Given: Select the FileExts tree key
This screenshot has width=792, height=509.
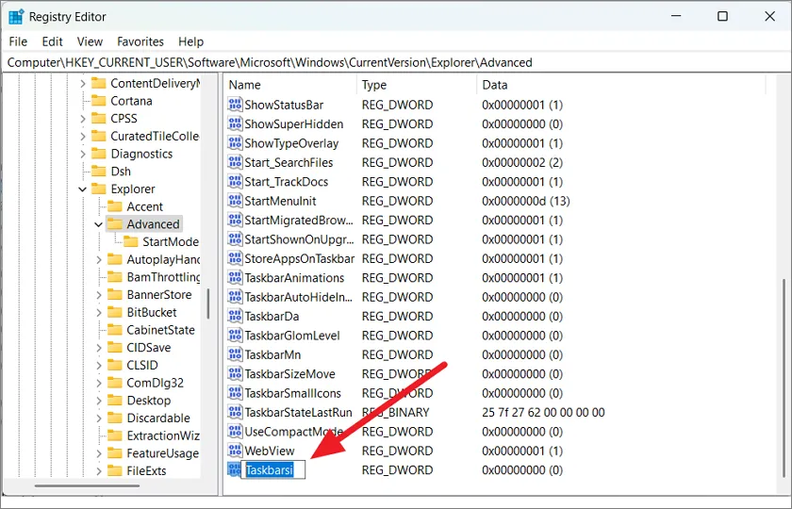Looking at the screenshot, I should 146,471.
